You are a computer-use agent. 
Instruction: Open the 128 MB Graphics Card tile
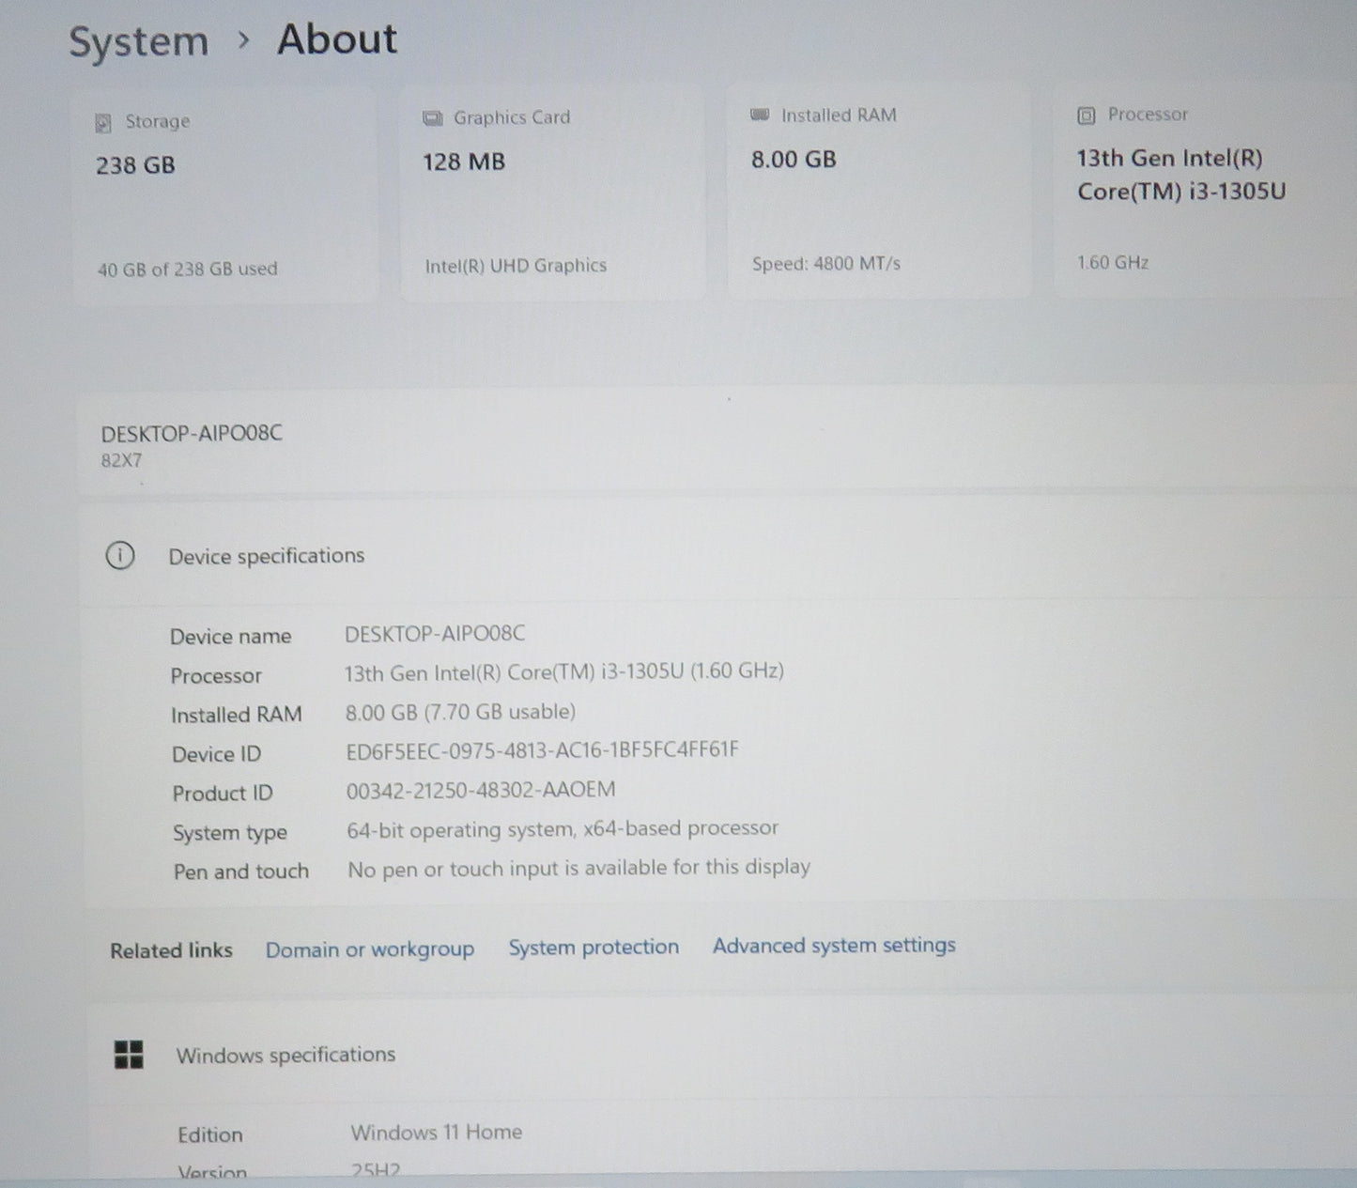click(x=553, y=193)
